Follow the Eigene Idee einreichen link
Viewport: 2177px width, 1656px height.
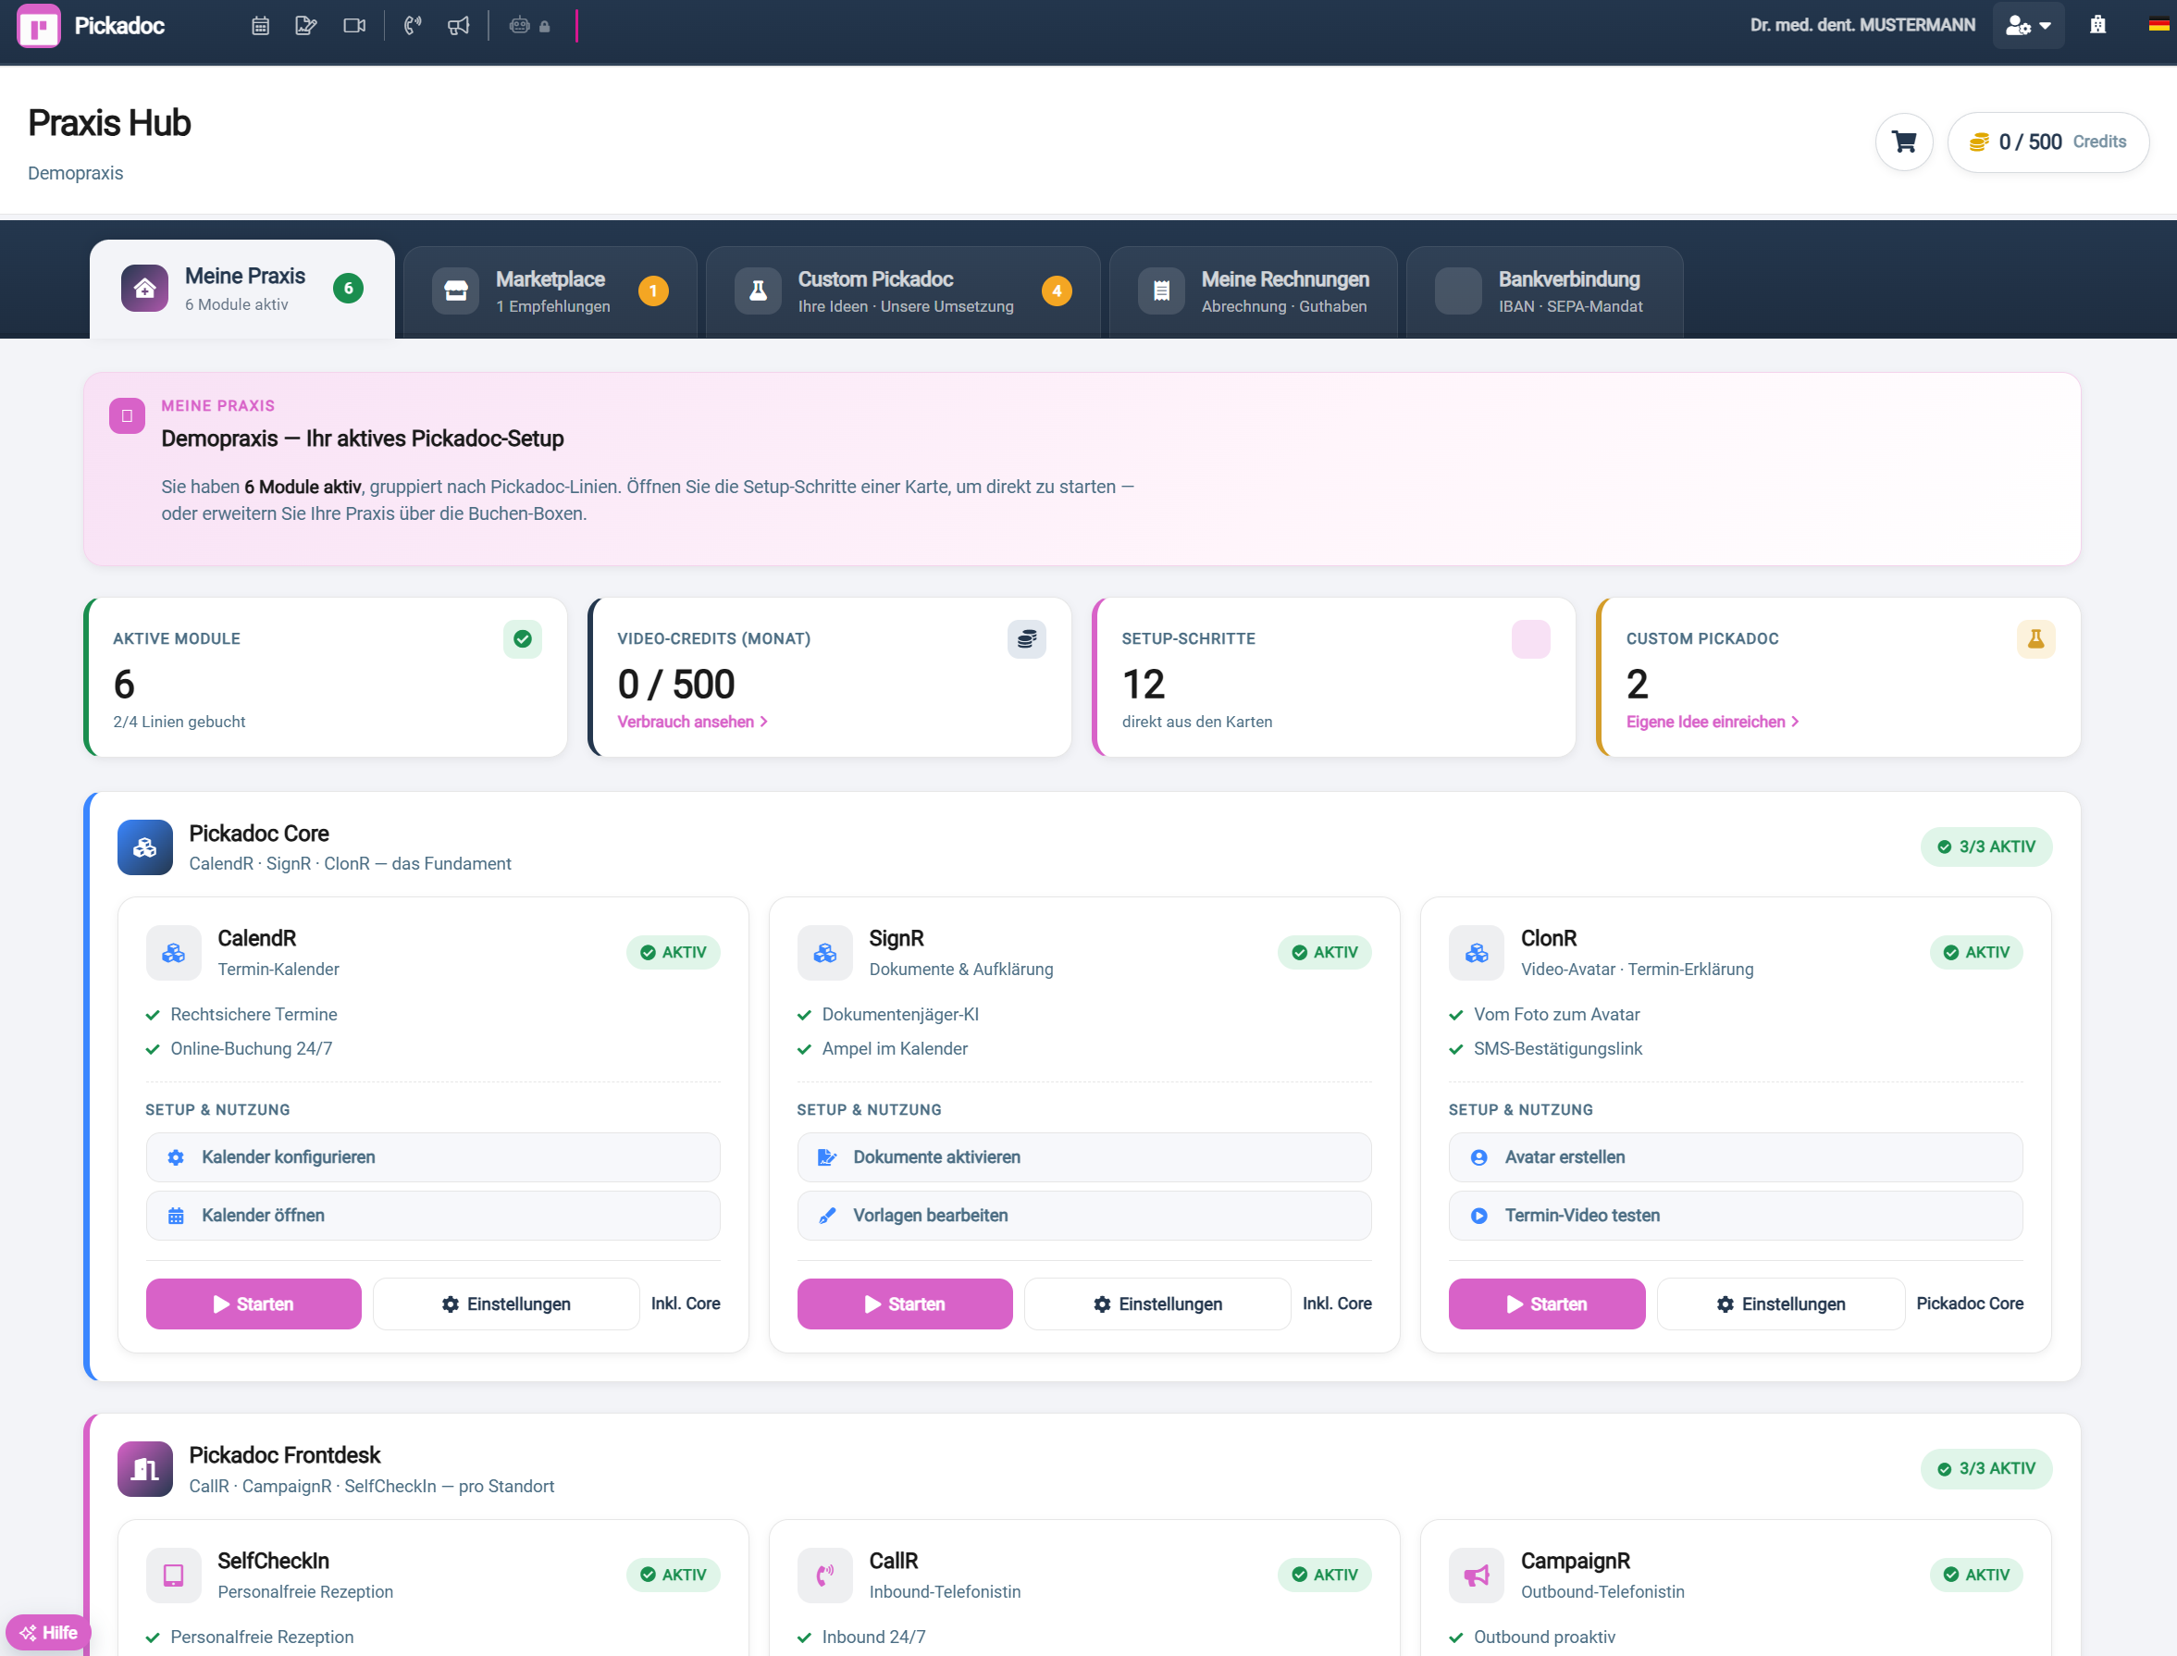(x=1713, y=722)
